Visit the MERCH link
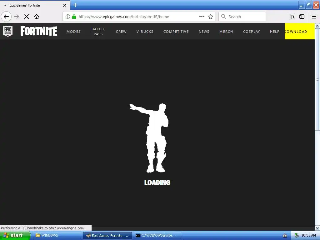The image size is (320, 240). click(226, 32)
